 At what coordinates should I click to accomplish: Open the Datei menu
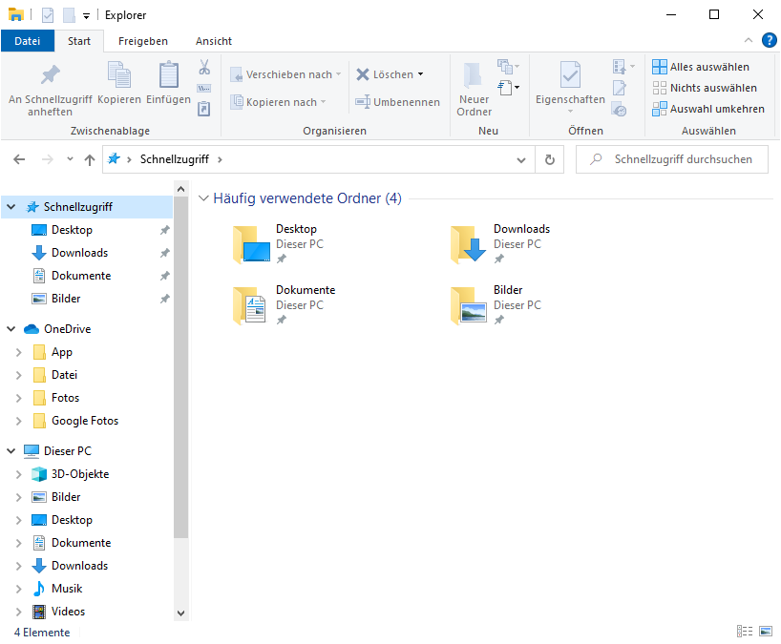pos(28,41)
